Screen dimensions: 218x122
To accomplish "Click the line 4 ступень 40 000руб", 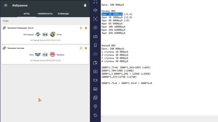I will click(x=115, y=61).
